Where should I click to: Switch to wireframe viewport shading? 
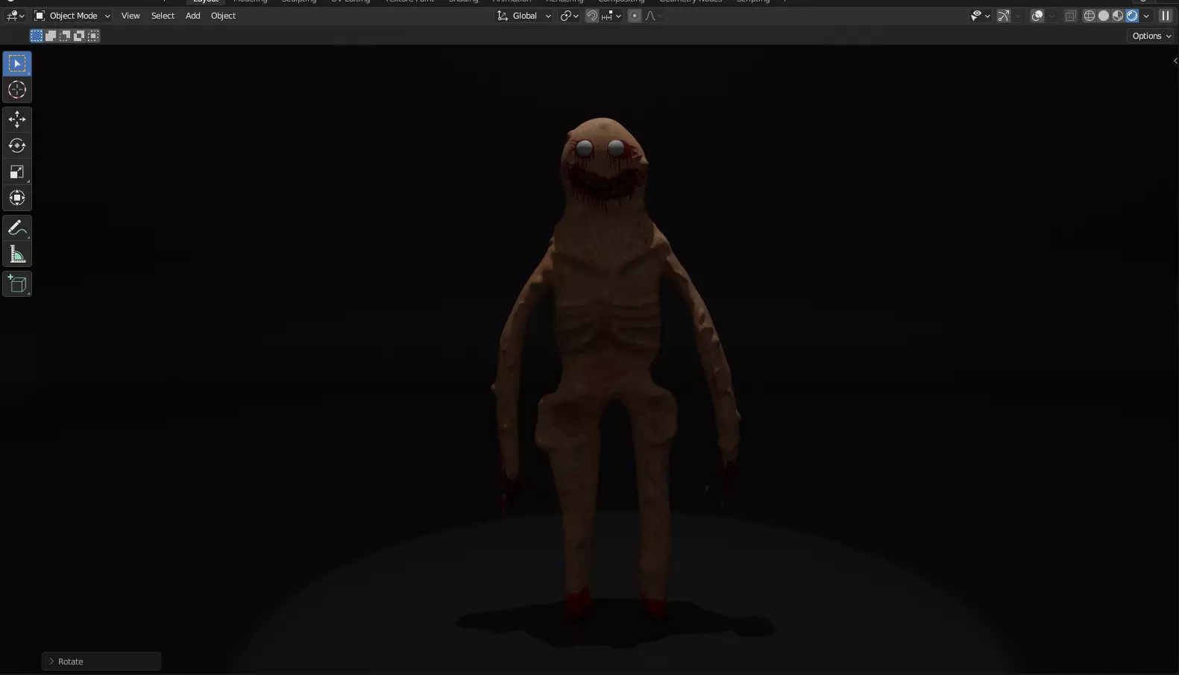pyautogui.click(x=1090, y=16)
